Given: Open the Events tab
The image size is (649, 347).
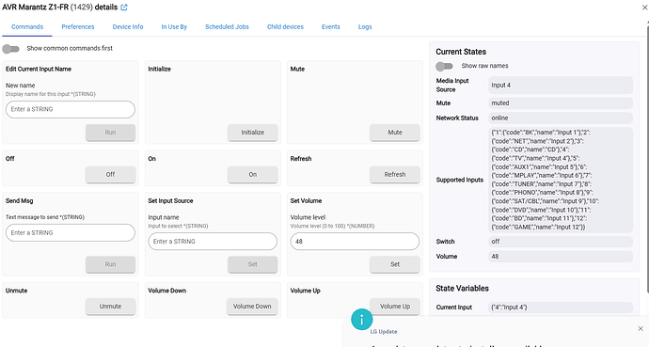Looking at the screenshot, I should 331,27.
